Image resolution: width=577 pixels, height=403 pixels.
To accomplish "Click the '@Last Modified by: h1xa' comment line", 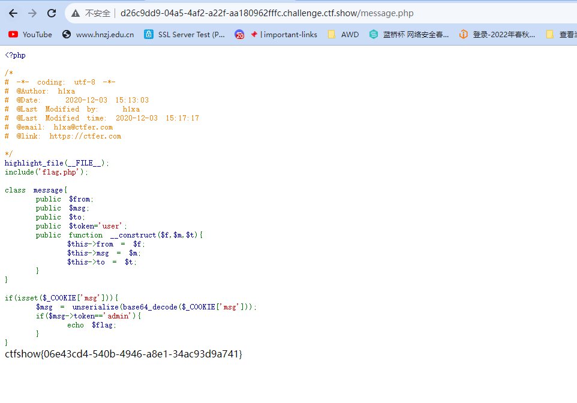I will tap(72, 109).
